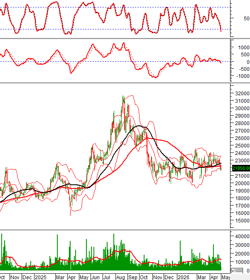The width and height of the screenshot is (250, 280).
Task: Click the 25000 price axis label
Action: (242, 146)
